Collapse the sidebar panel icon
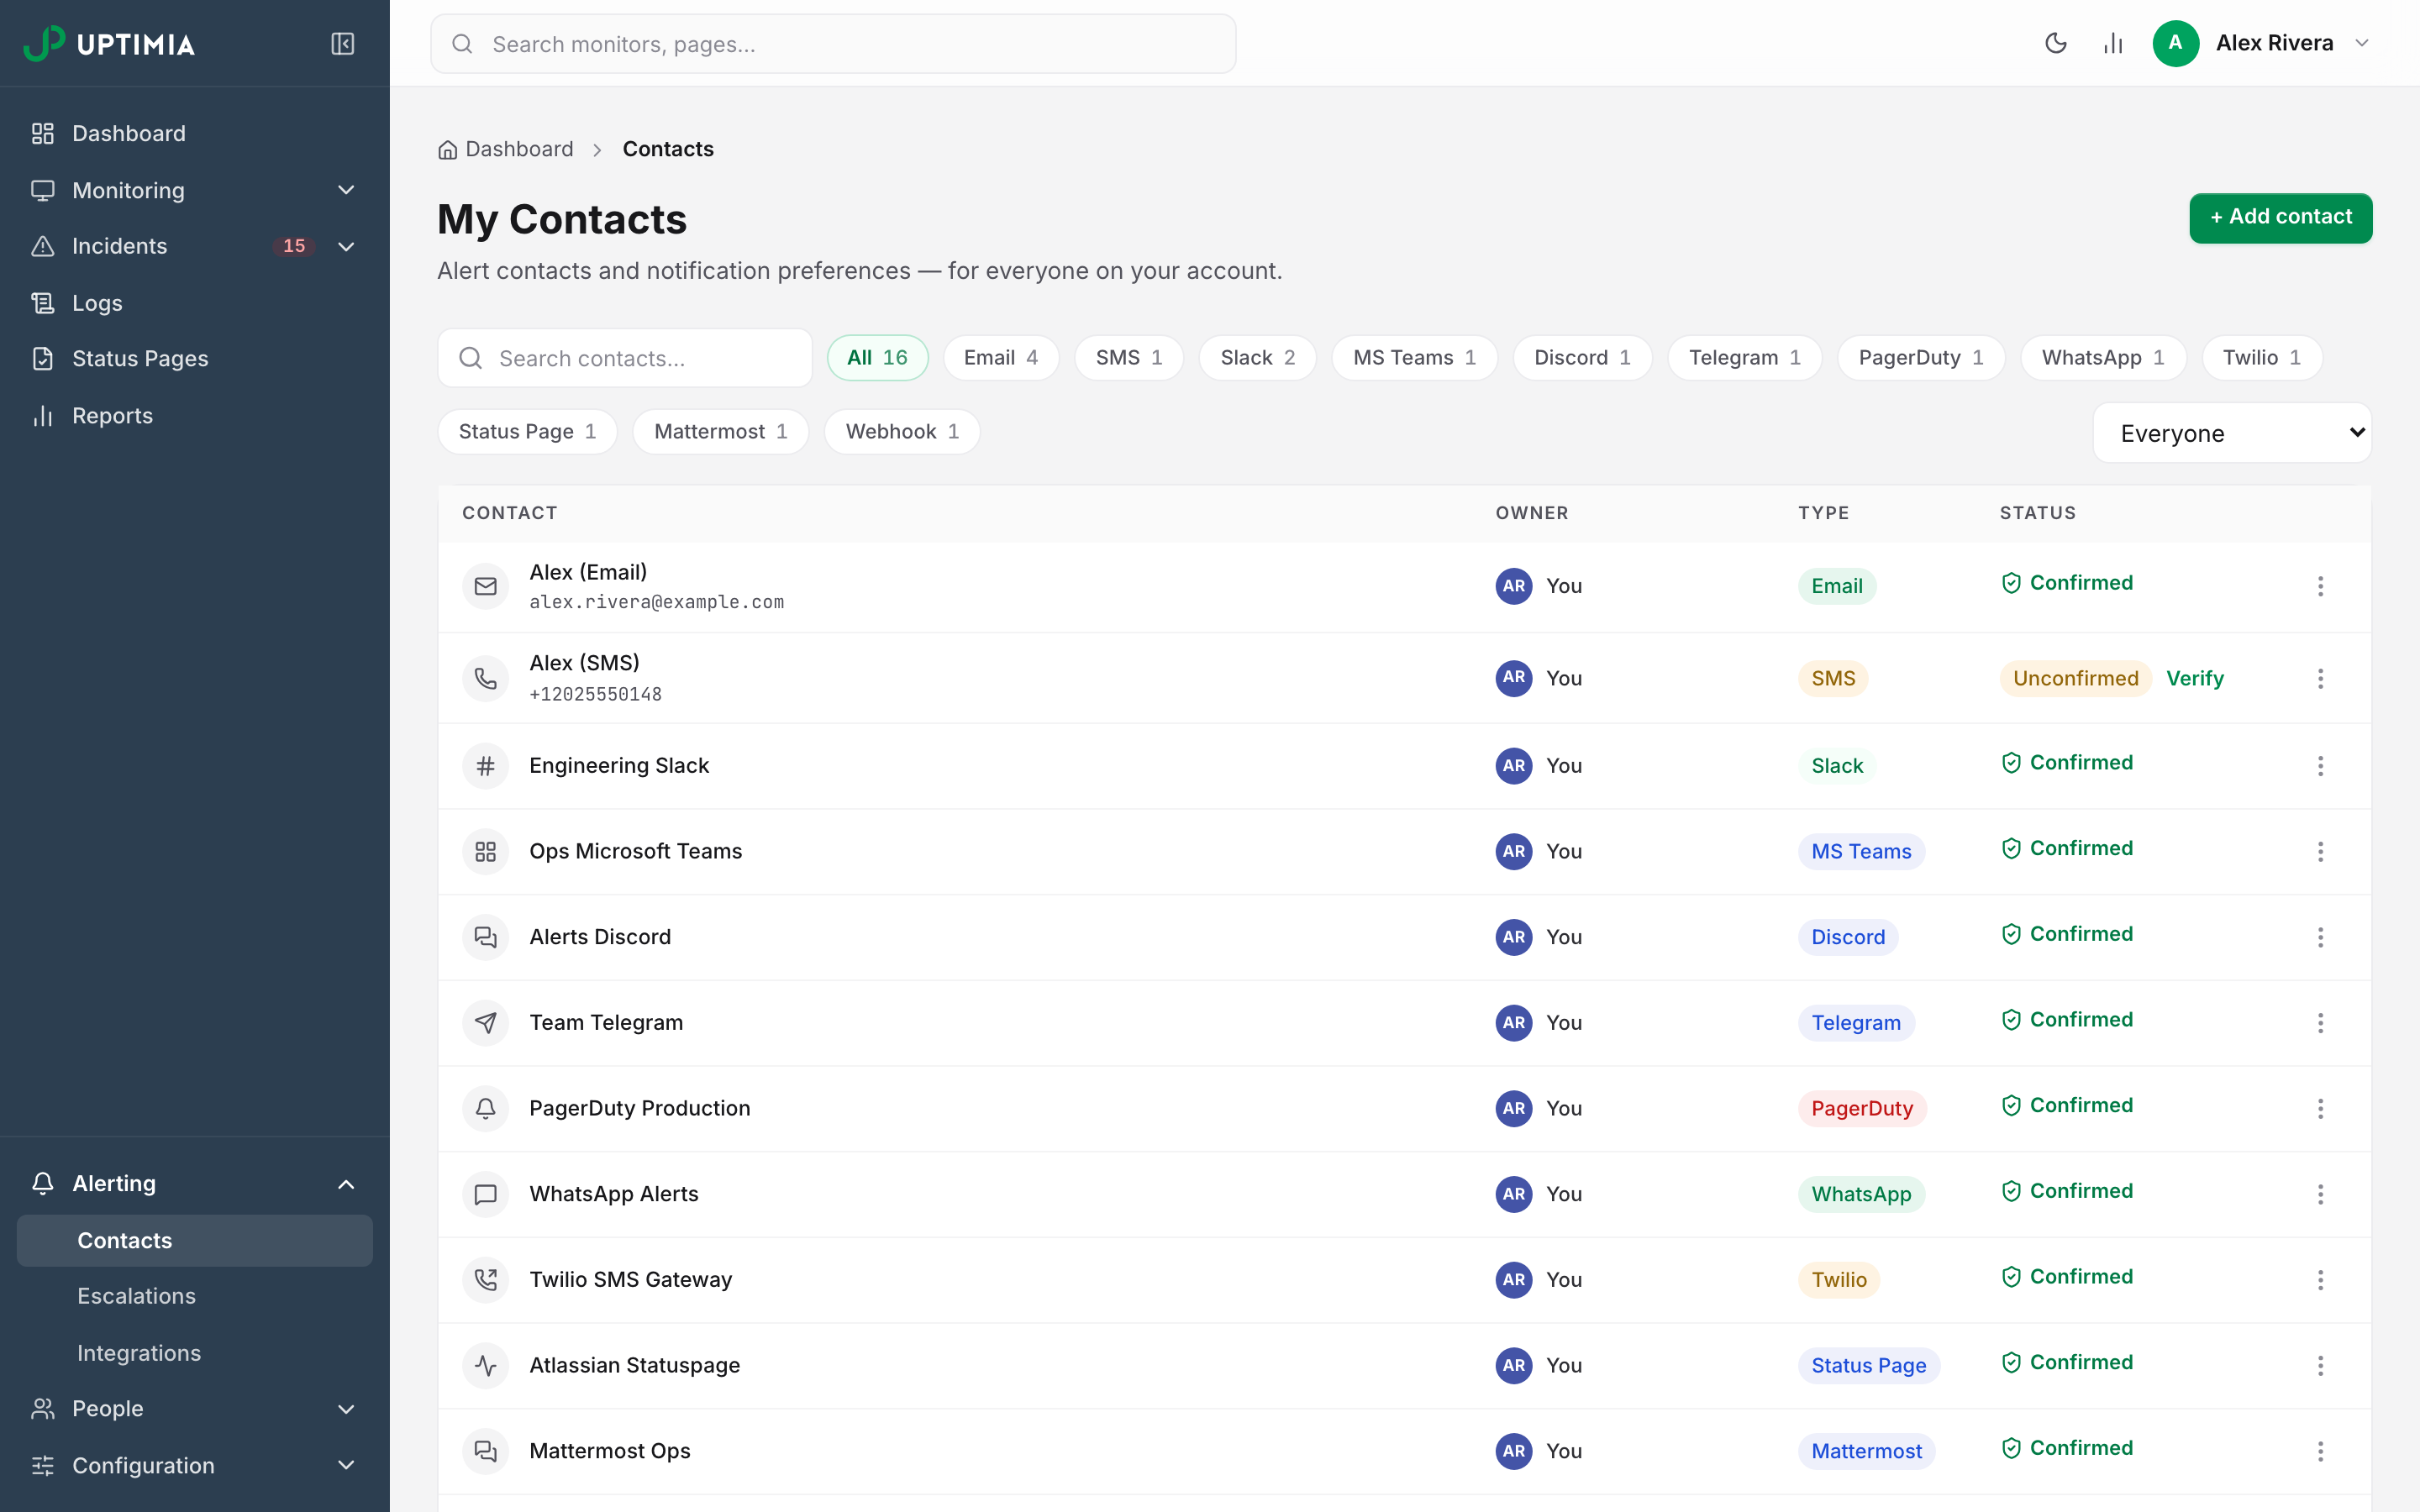Viewport: 2420px width, 1512px height. [x=342, y=44]
